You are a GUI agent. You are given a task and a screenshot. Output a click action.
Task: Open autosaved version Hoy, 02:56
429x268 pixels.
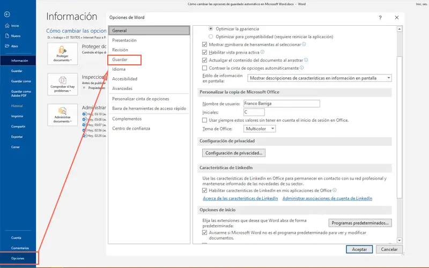(94, 130)
